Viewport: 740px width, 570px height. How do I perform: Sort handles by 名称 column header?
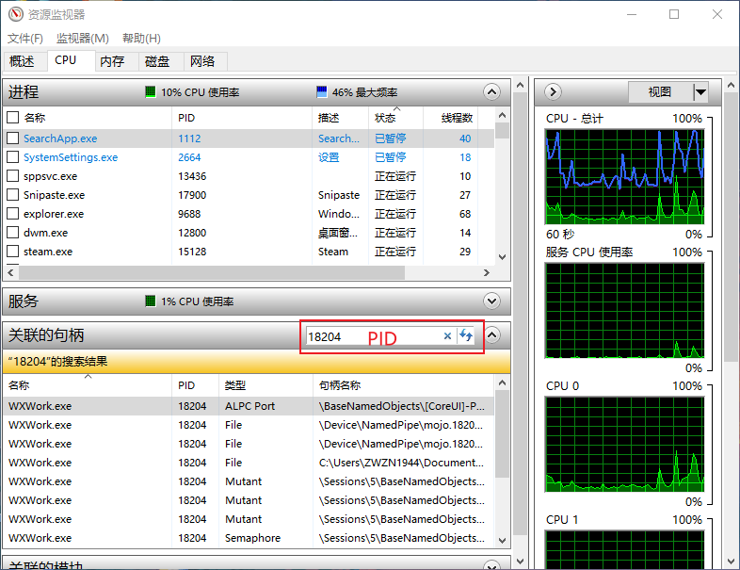[88, 385]
